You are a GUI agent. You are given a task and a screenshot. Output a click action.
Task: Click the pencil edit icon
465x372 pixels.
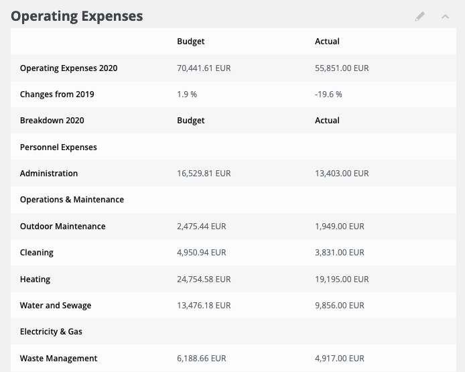[420, 16]
